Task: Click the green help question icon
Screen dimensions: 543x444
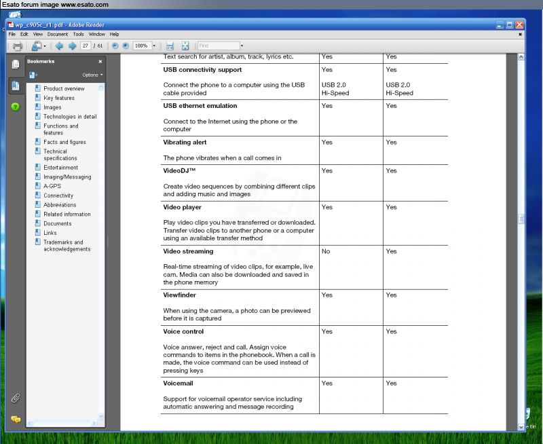Action: pyautogui.click(x=15, y=107)
